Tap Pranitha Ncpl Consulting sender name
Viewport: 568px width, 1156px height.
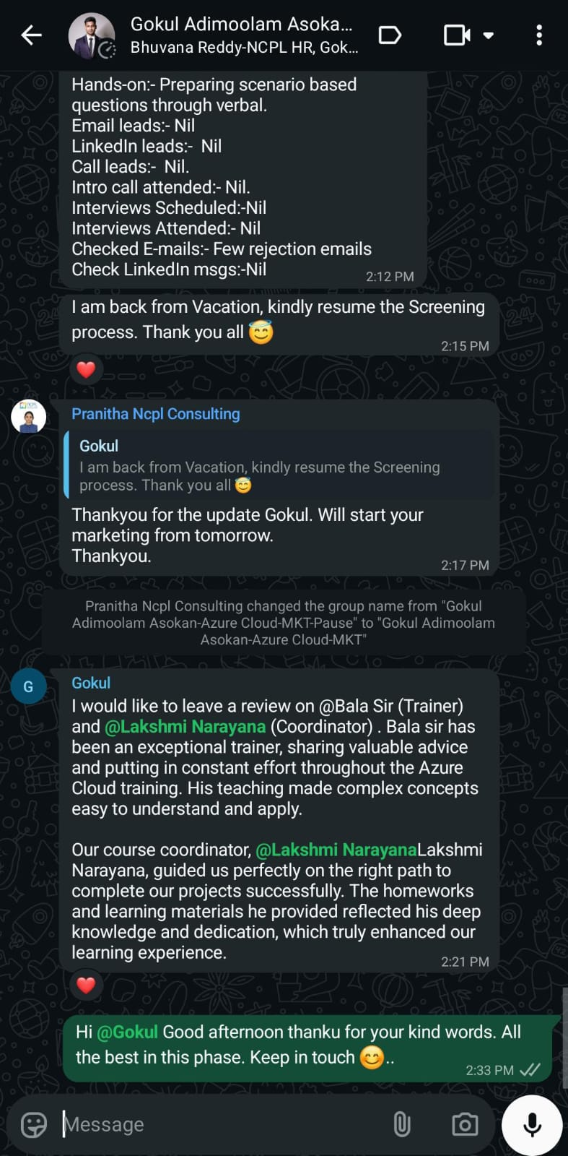tap(155, 413)
